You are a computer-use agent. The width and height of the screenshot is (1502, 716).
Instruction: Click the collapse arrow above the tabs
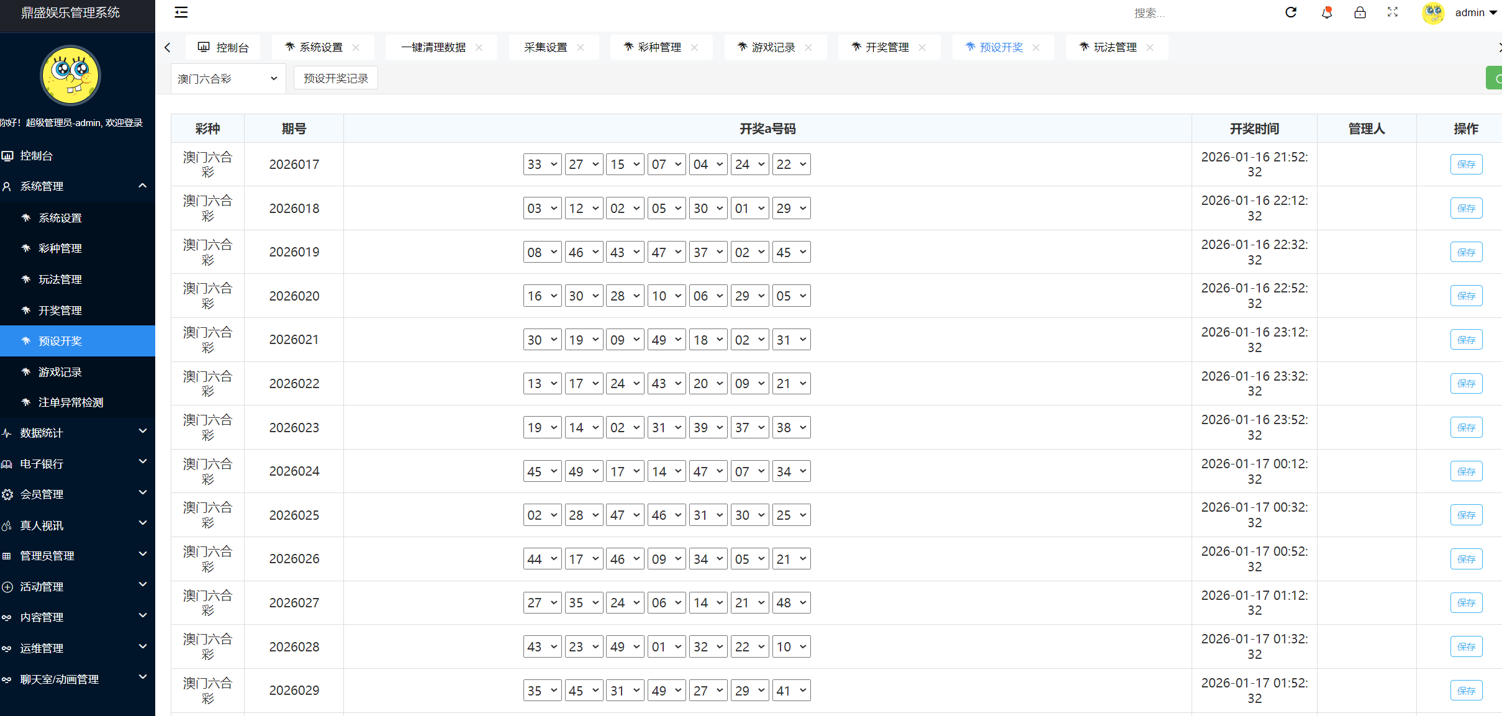pyautogui.click(x=167, y=47)
